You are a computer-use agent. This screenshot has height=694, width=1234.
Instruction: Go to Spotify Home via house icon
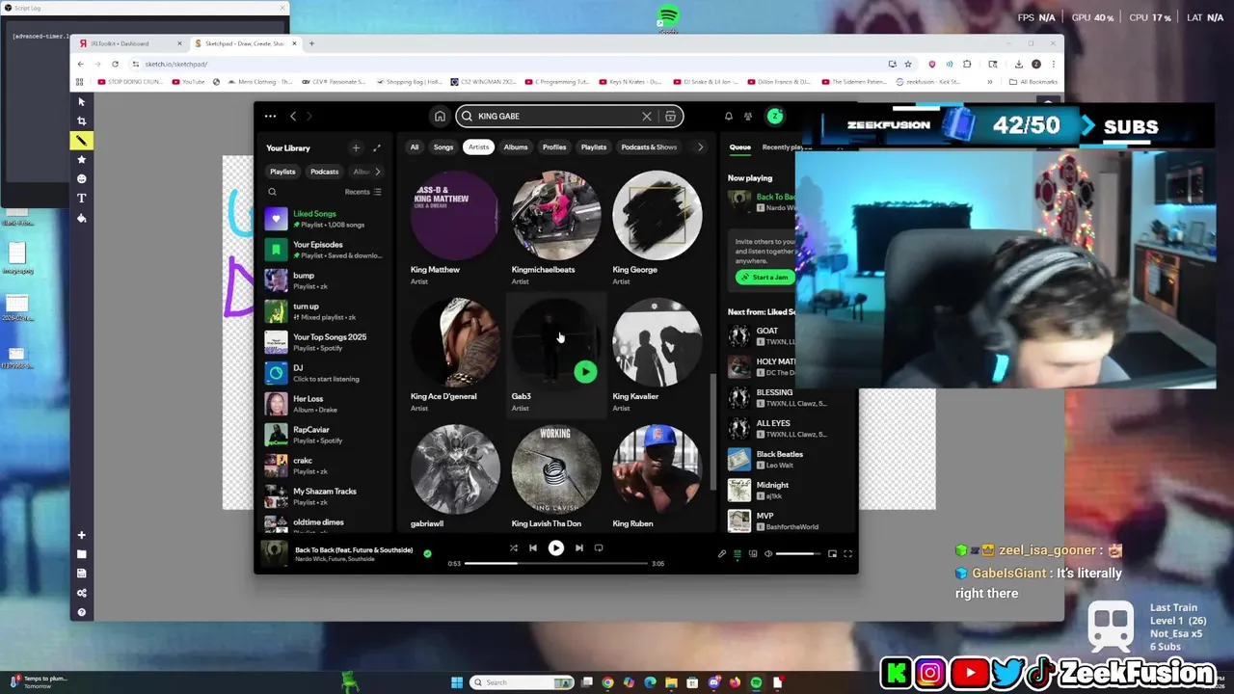[440, 116]
